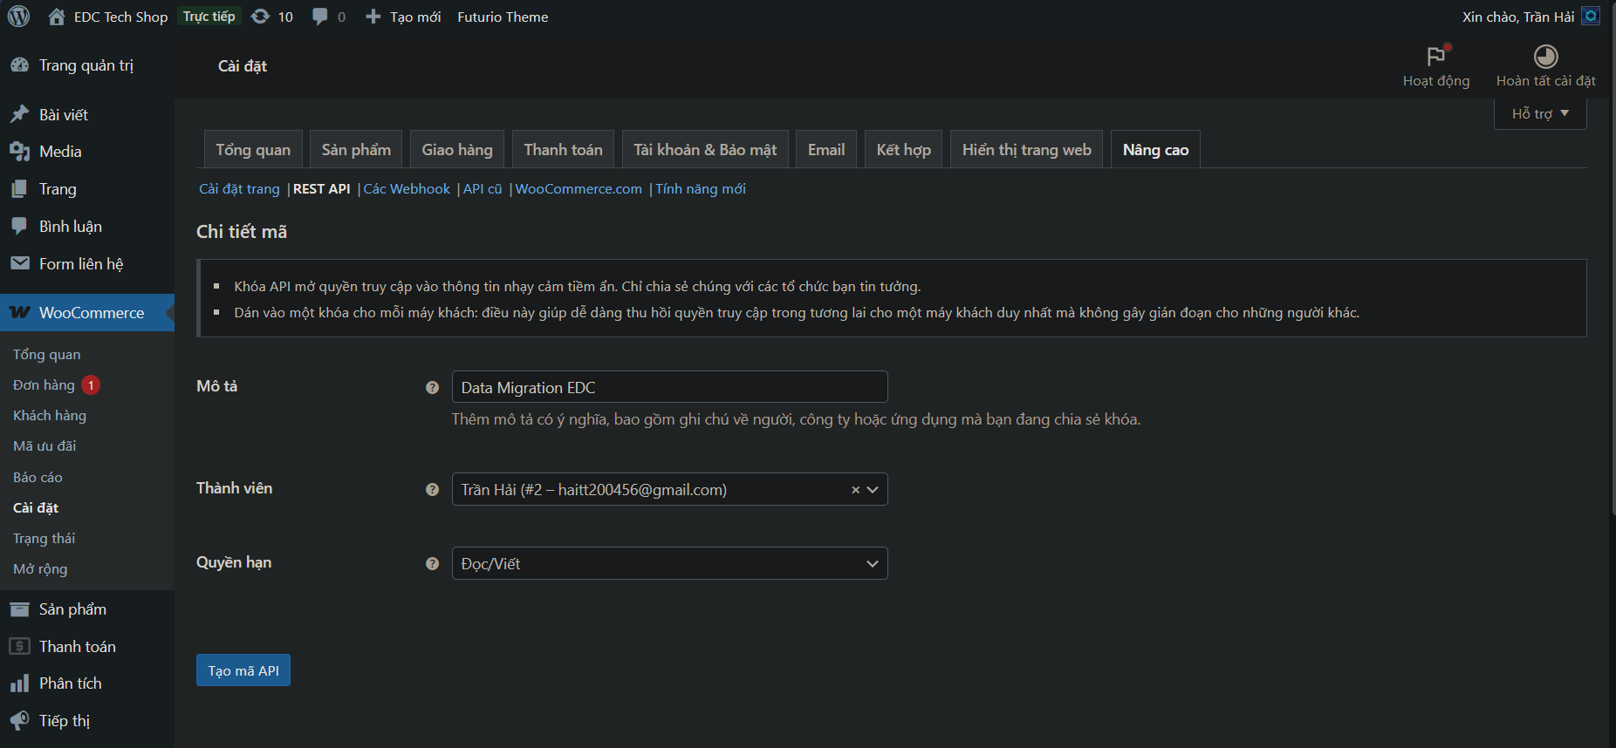Expand the Hỗ trợ help dropdown

point(1540,113)
